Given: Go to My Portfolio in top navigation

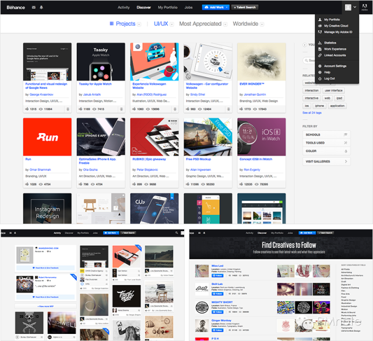Looking at the screenshot, I should pos(168,8).
